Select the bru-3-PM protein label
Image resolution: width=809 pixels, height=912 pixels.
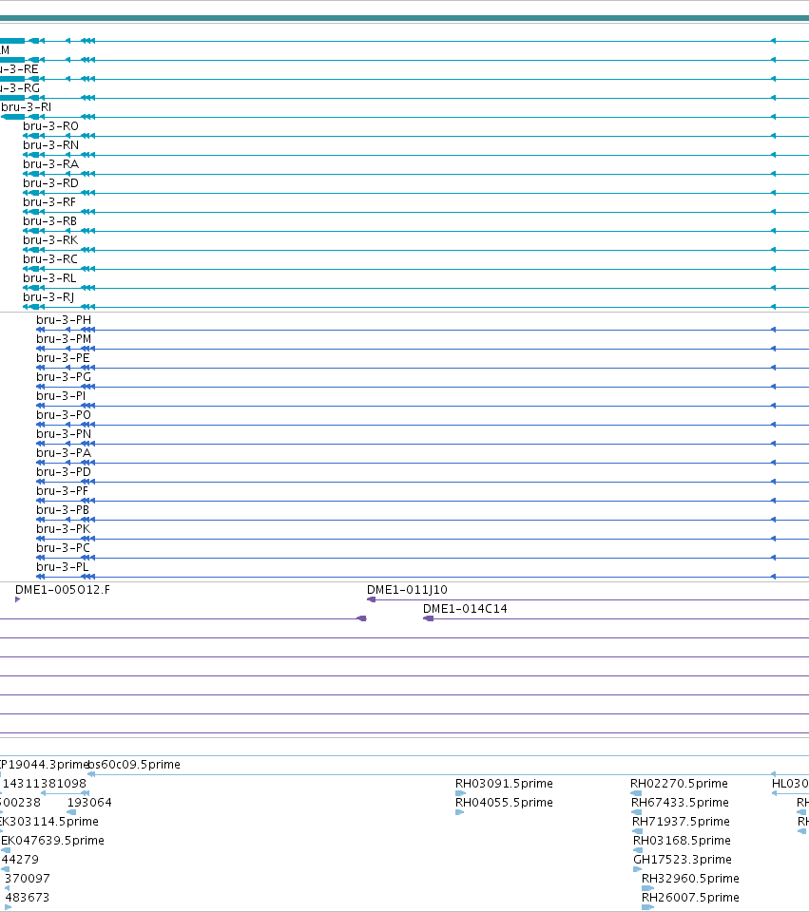point(64,339)
